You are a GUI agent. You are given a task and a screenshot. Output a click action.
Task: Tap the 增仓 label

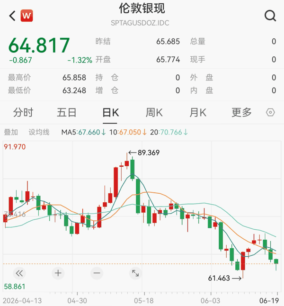107,90
